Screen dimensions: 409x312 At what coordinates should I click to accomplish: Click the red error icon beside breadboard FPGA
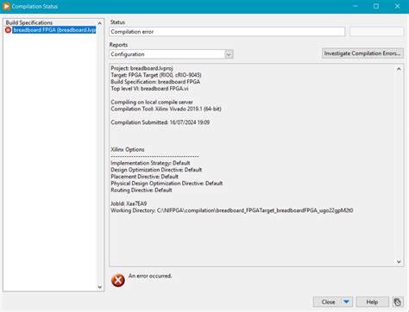(8, 30)
